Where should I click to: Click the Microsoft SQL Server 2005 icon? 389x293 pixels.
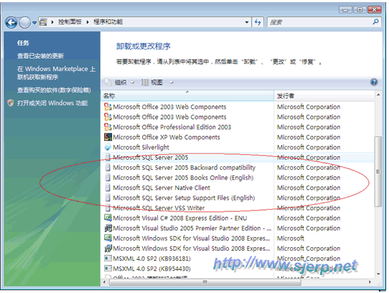(108, 158)
